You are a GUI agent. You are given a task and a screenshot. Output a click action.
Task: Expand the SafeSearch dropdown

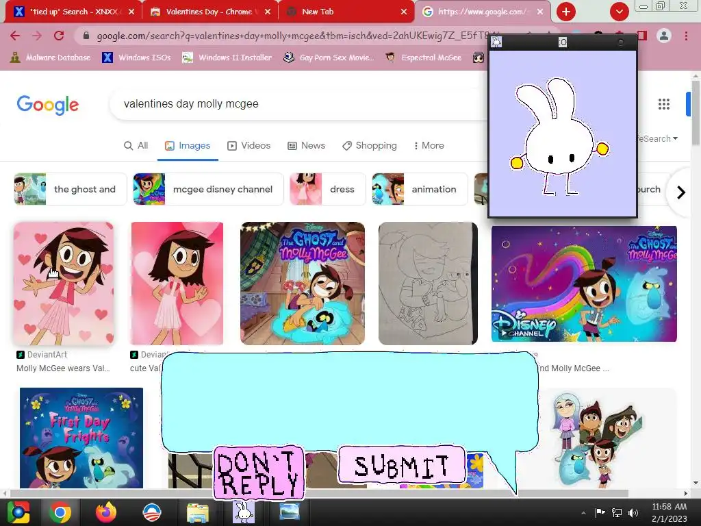(658, 138)
